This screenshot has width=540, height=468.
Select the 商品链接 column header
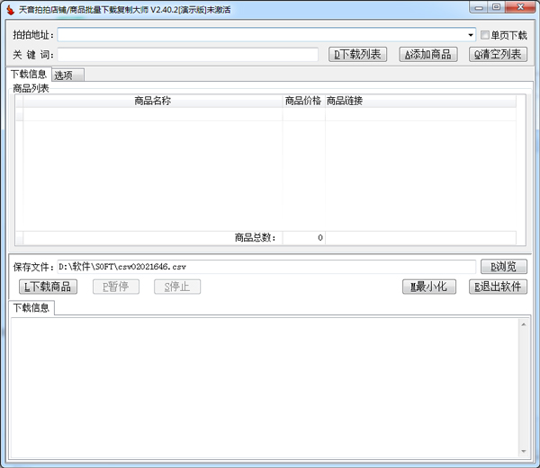point(420,101)
